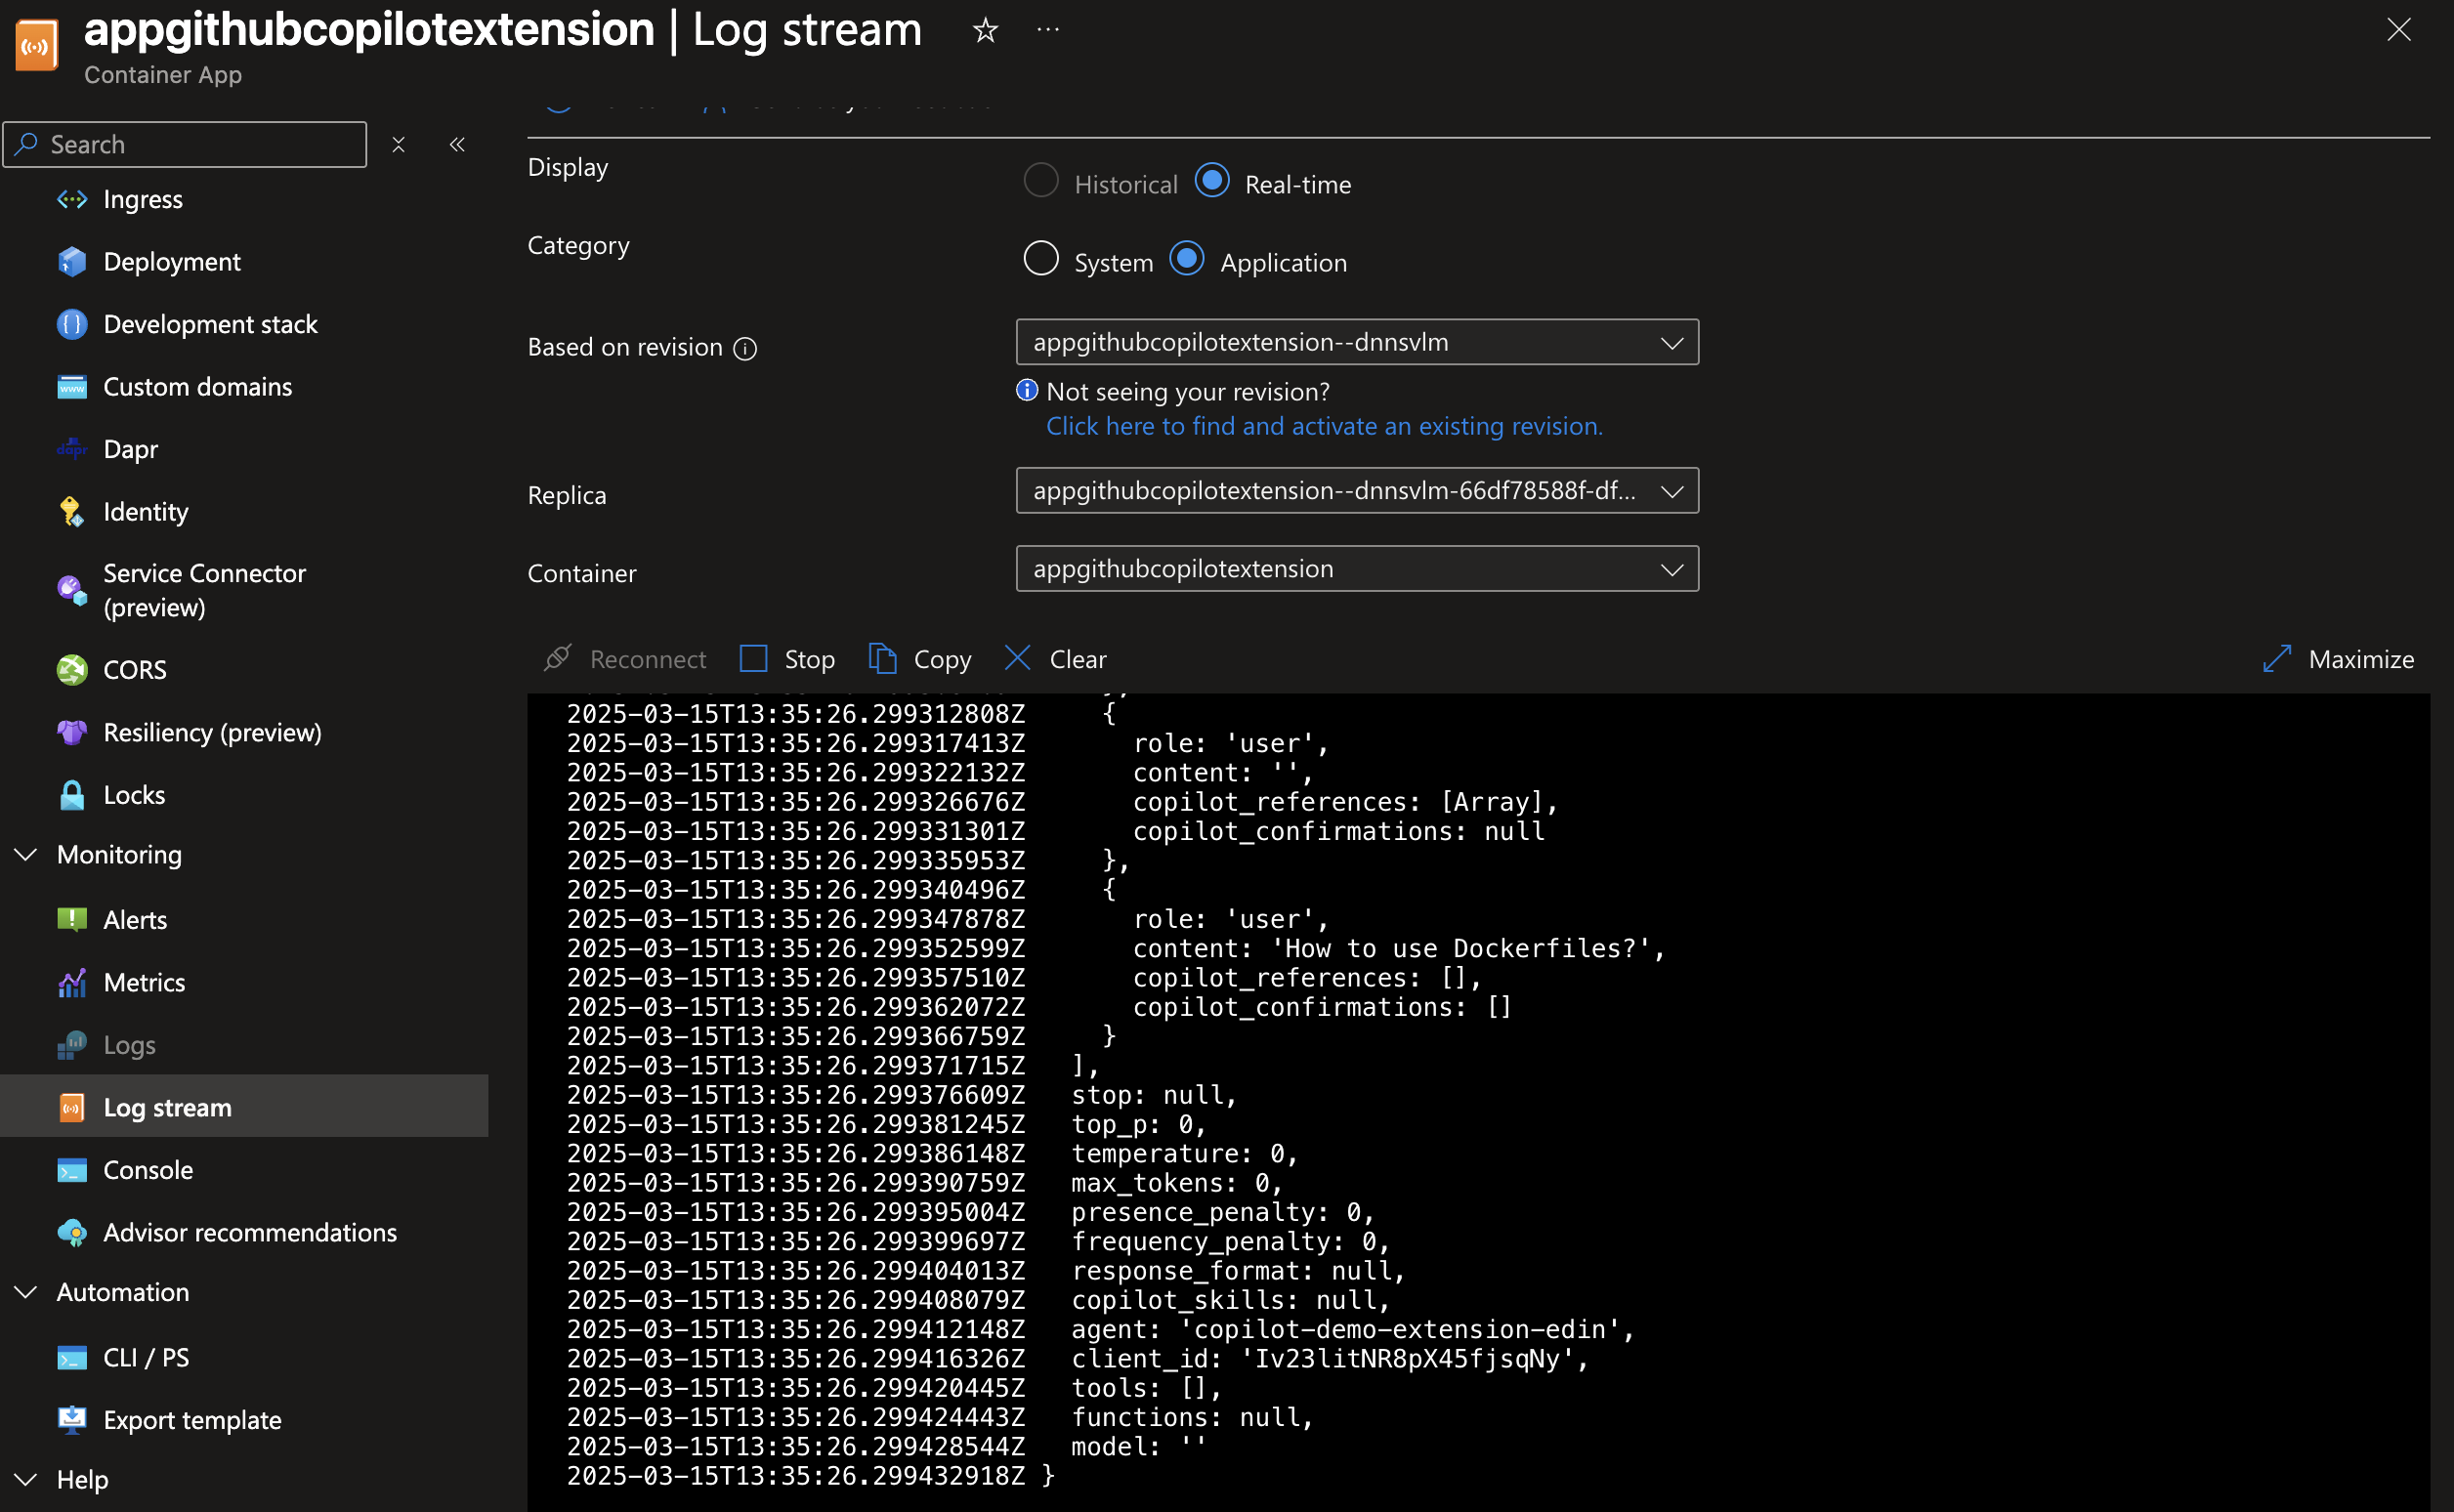Open Console in the sidebar
Image resolution: width=2454 pixels, height=1512 pixels.
[148, 1169]
